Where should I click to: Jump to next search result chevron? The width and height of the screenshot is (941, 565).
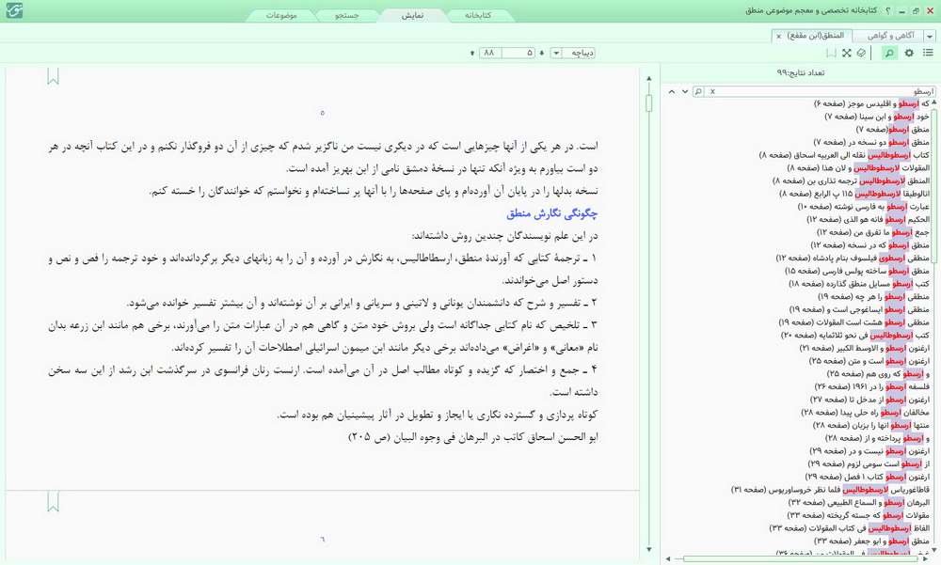(685, 91)
